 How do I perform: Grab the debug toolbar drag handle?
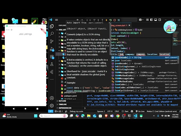[x=87, y=20]
